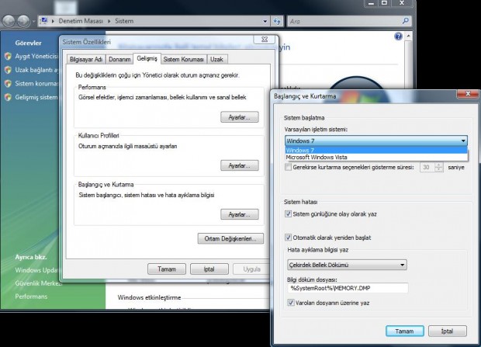Uncheck Sistem günlüğüne olay olarak yaz

coord(288,213)
